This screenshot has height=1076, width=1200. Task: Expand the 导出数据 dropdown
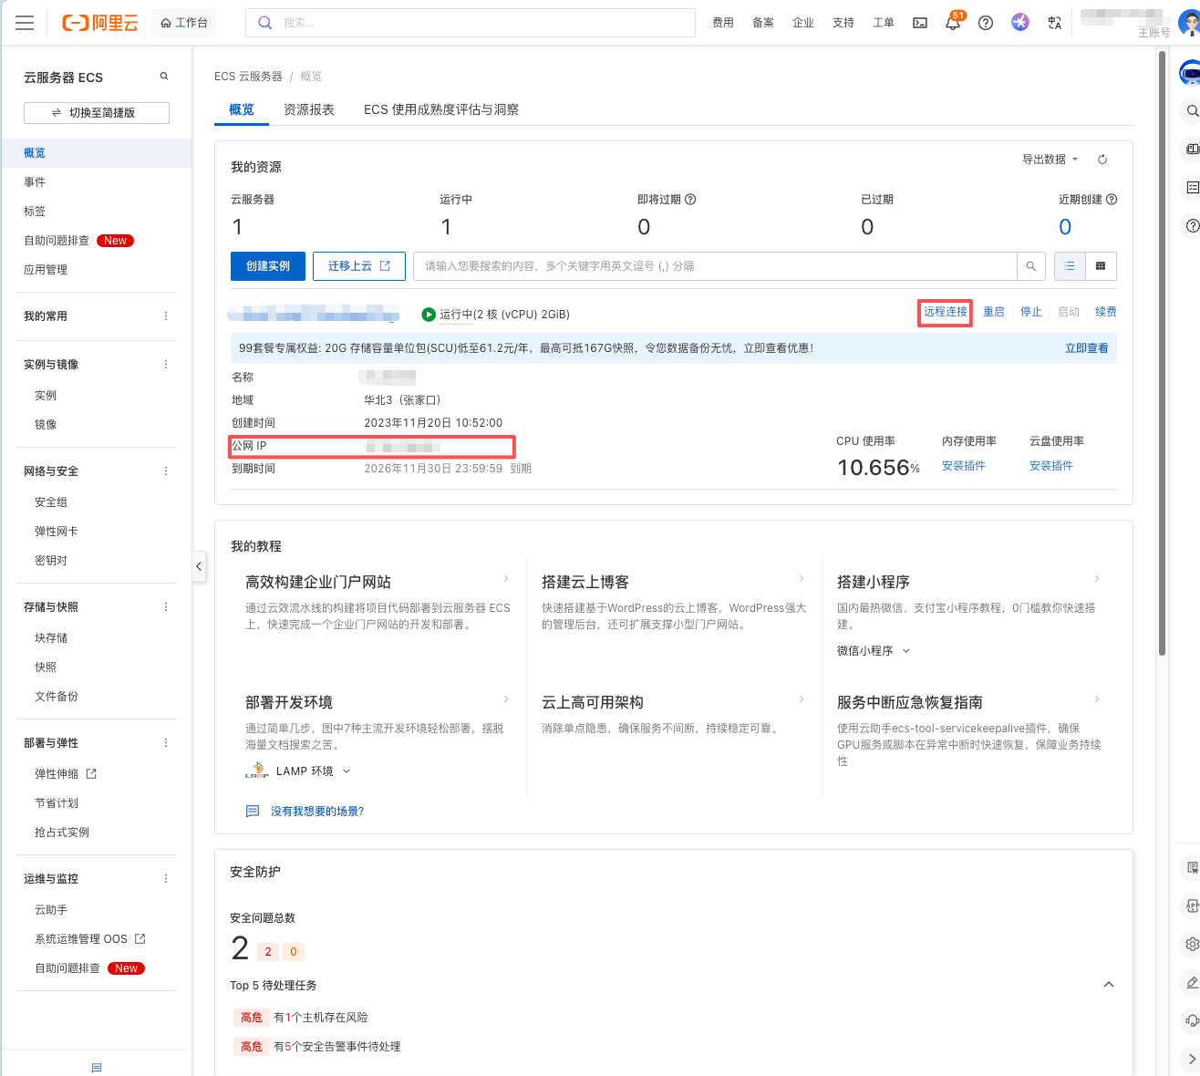coord(1050,160)
